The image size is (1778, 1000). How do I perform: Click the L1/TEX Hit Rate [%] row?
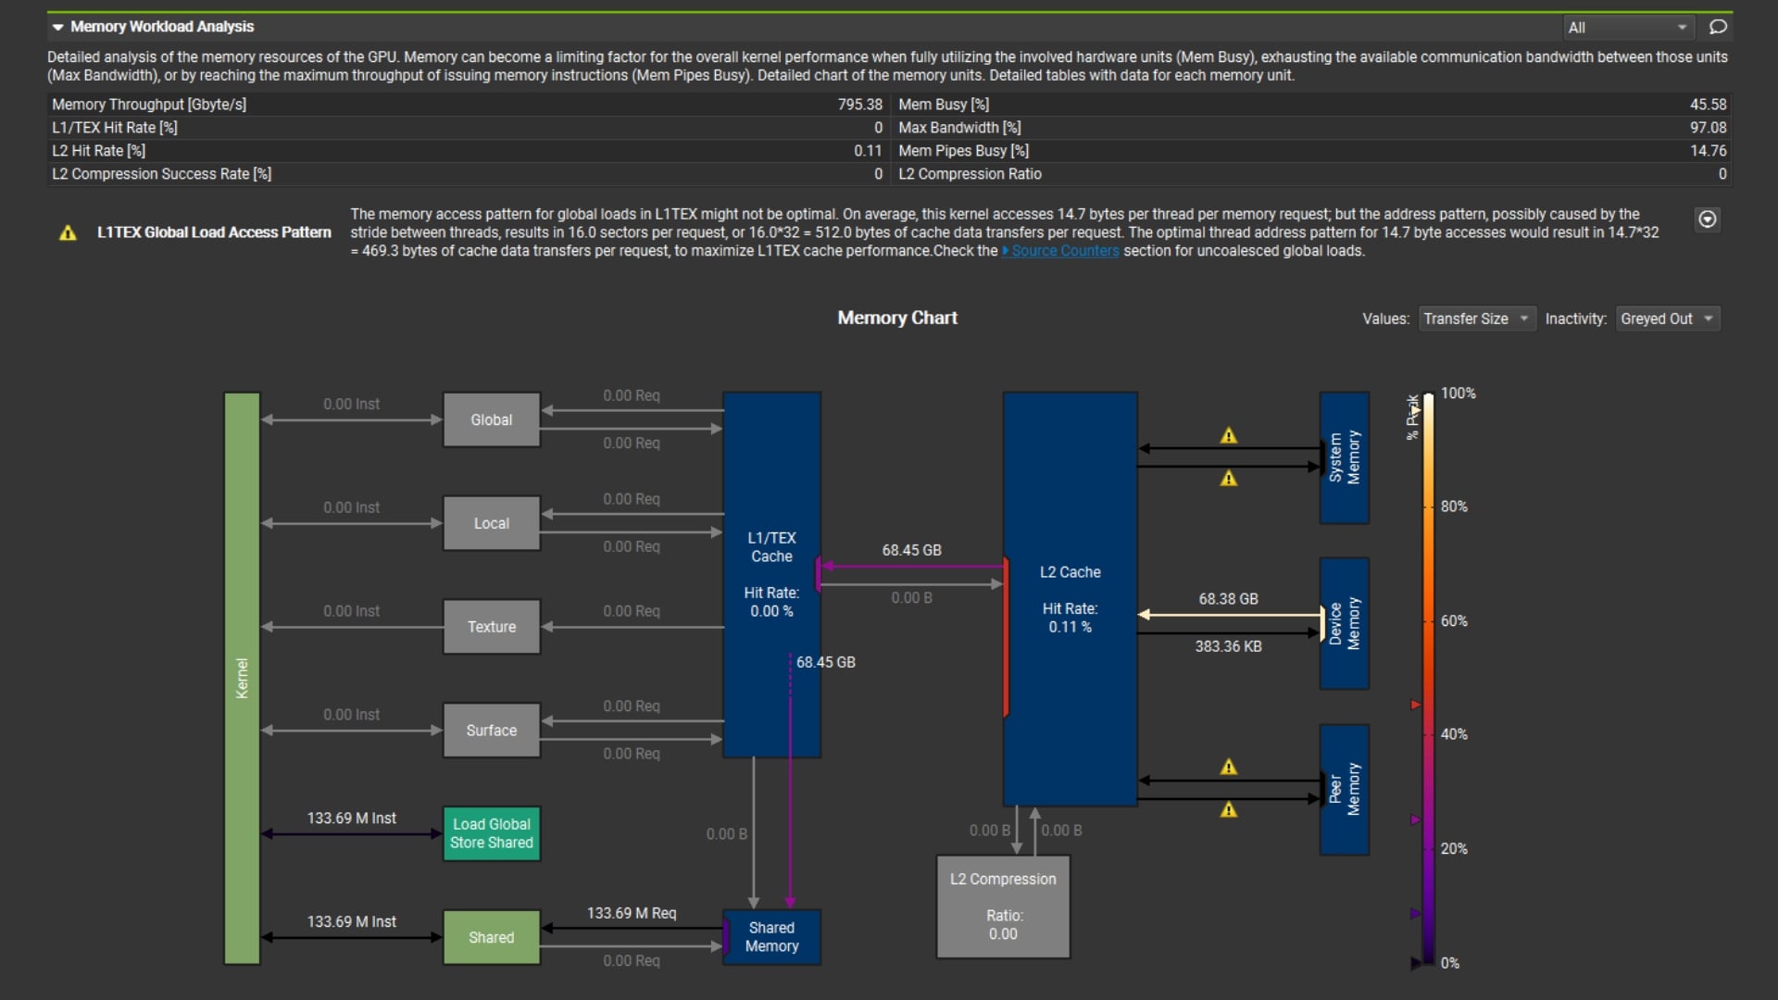coord(468,128)
